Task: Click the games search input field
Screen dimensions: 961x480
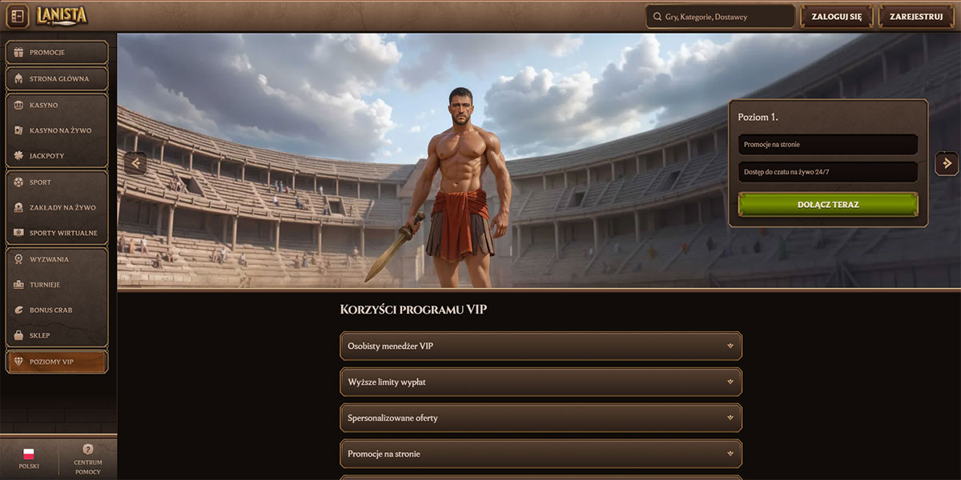Action: click(x=721, y=16)
